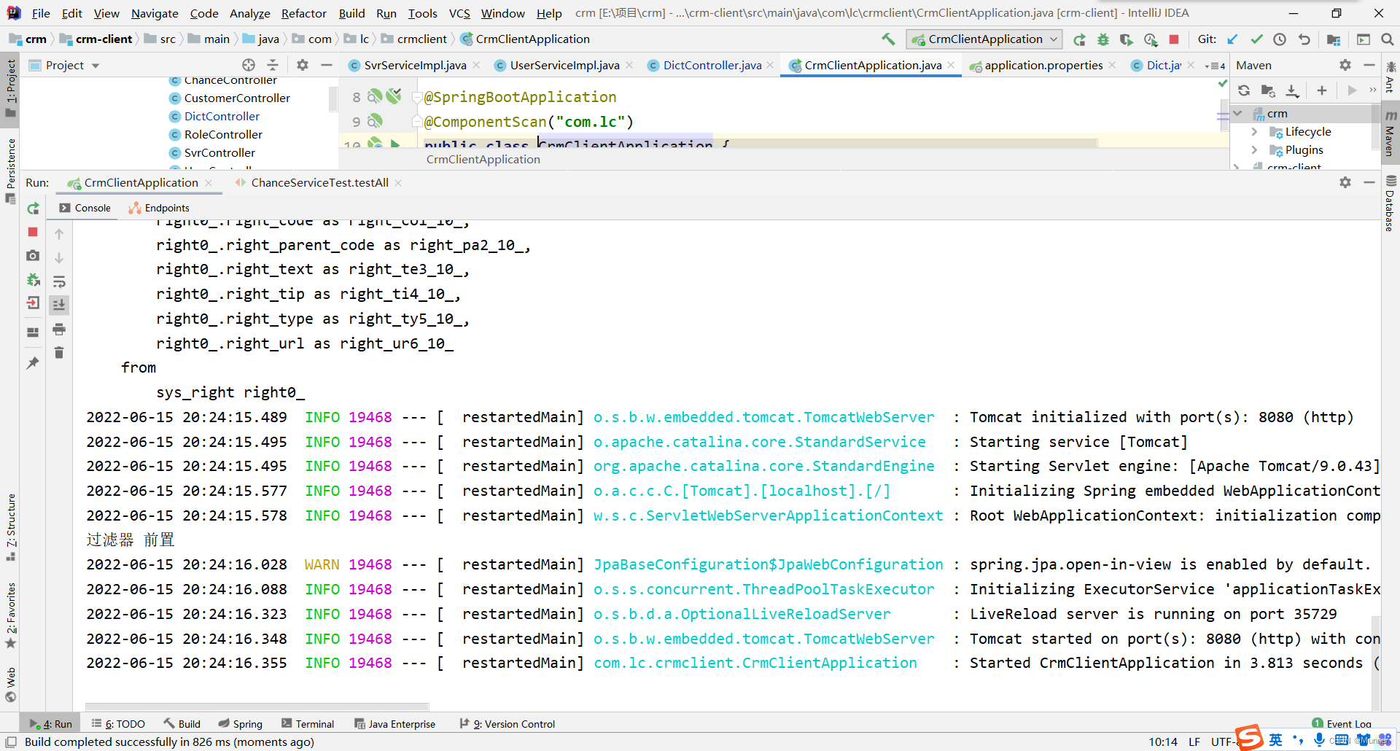Toggle the Database tool window stripe button
This screenshot has width=1400, height=751.
click(1391, 204)
